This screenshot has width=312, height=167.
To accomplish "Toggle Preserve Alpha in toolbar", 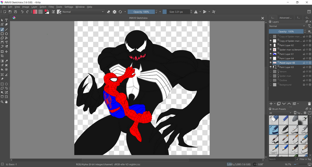I will (x=115, y=12).
